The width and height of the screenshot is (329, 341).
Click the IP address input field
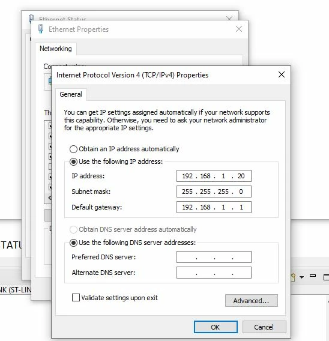click(x=214, y=176)
